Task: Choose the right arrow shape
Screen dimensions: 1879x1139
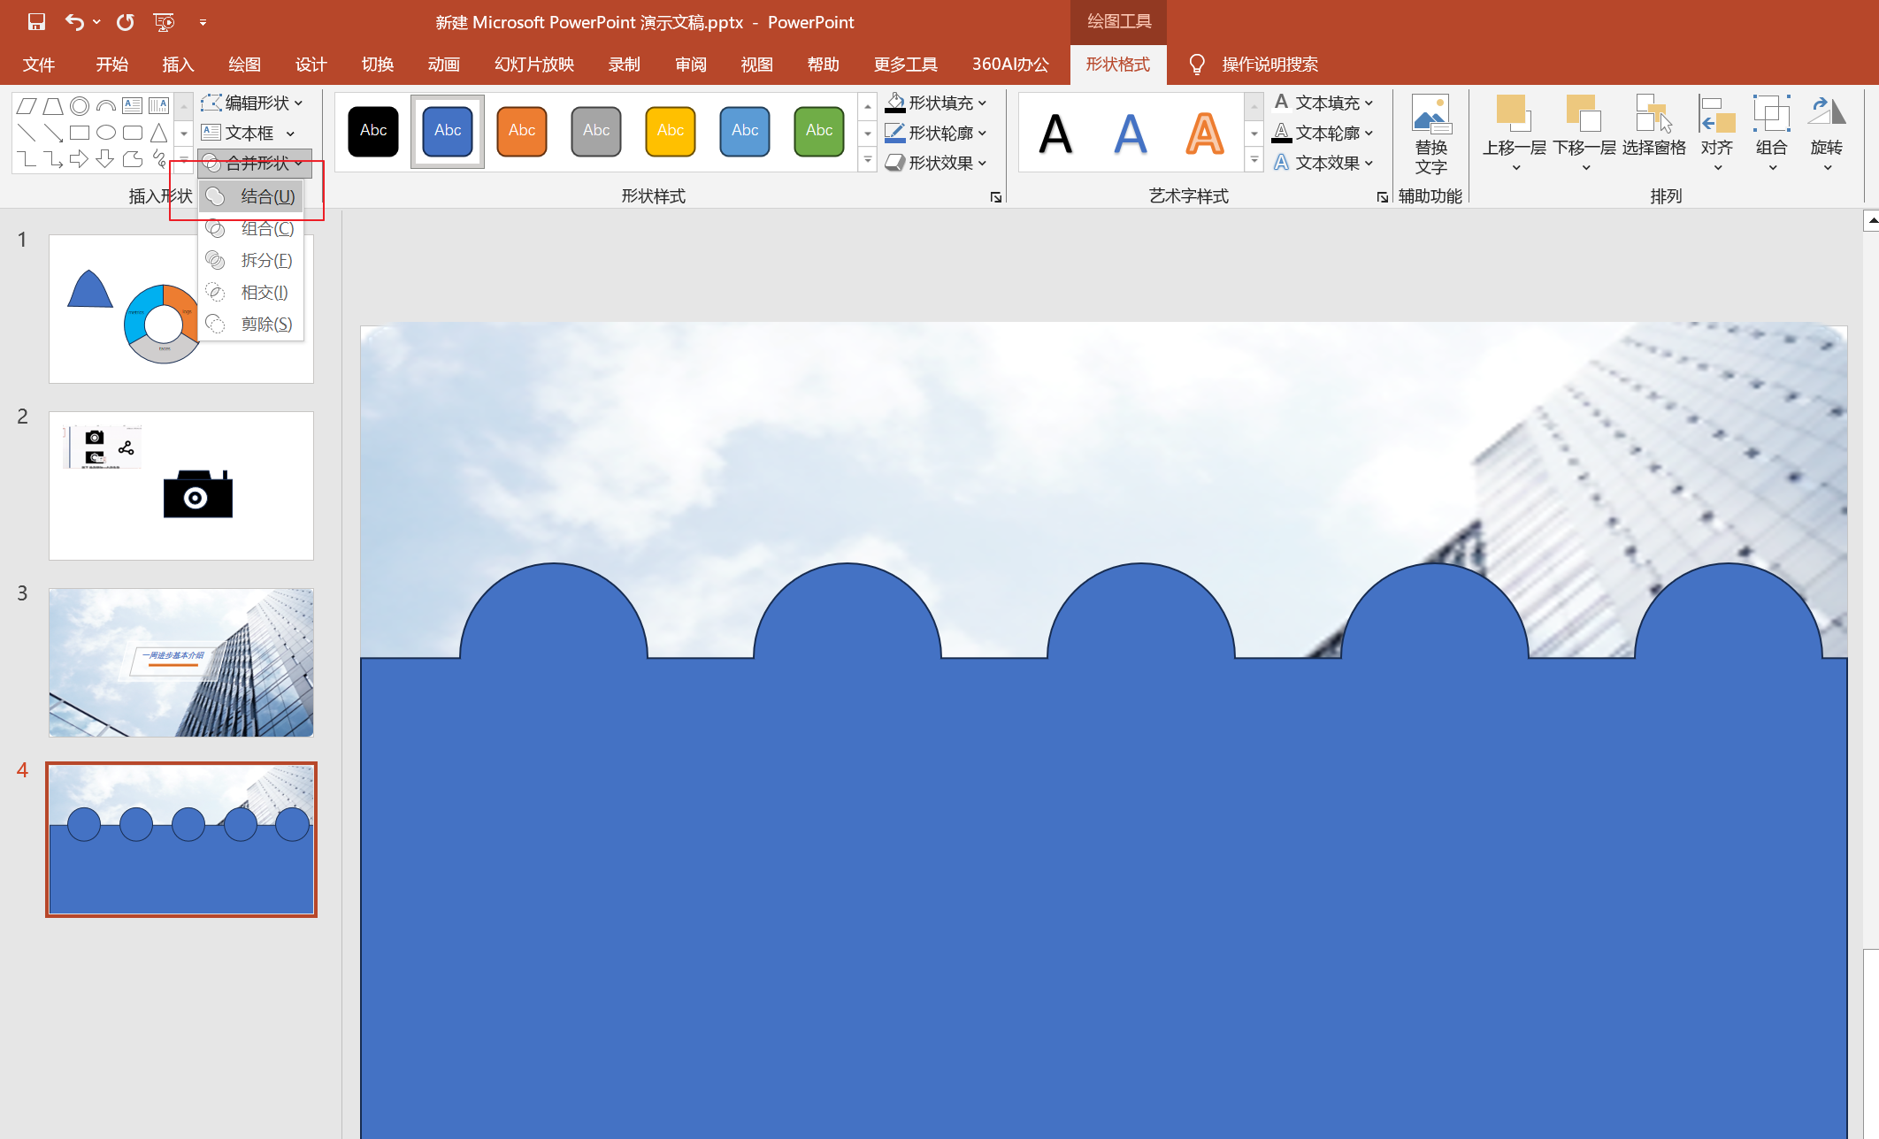Action: coord(80,159)
